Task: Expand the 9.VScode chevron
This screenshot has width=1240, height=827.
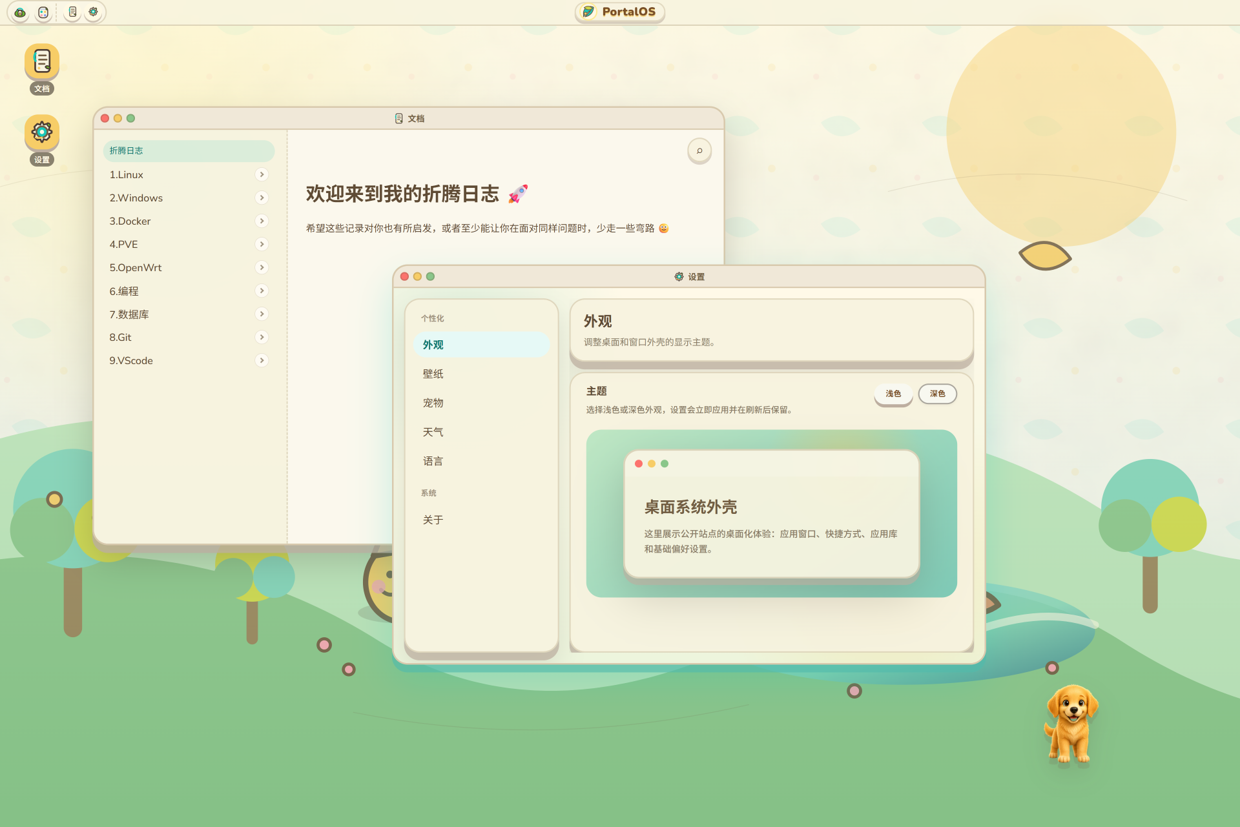Action: click(262, 360)
